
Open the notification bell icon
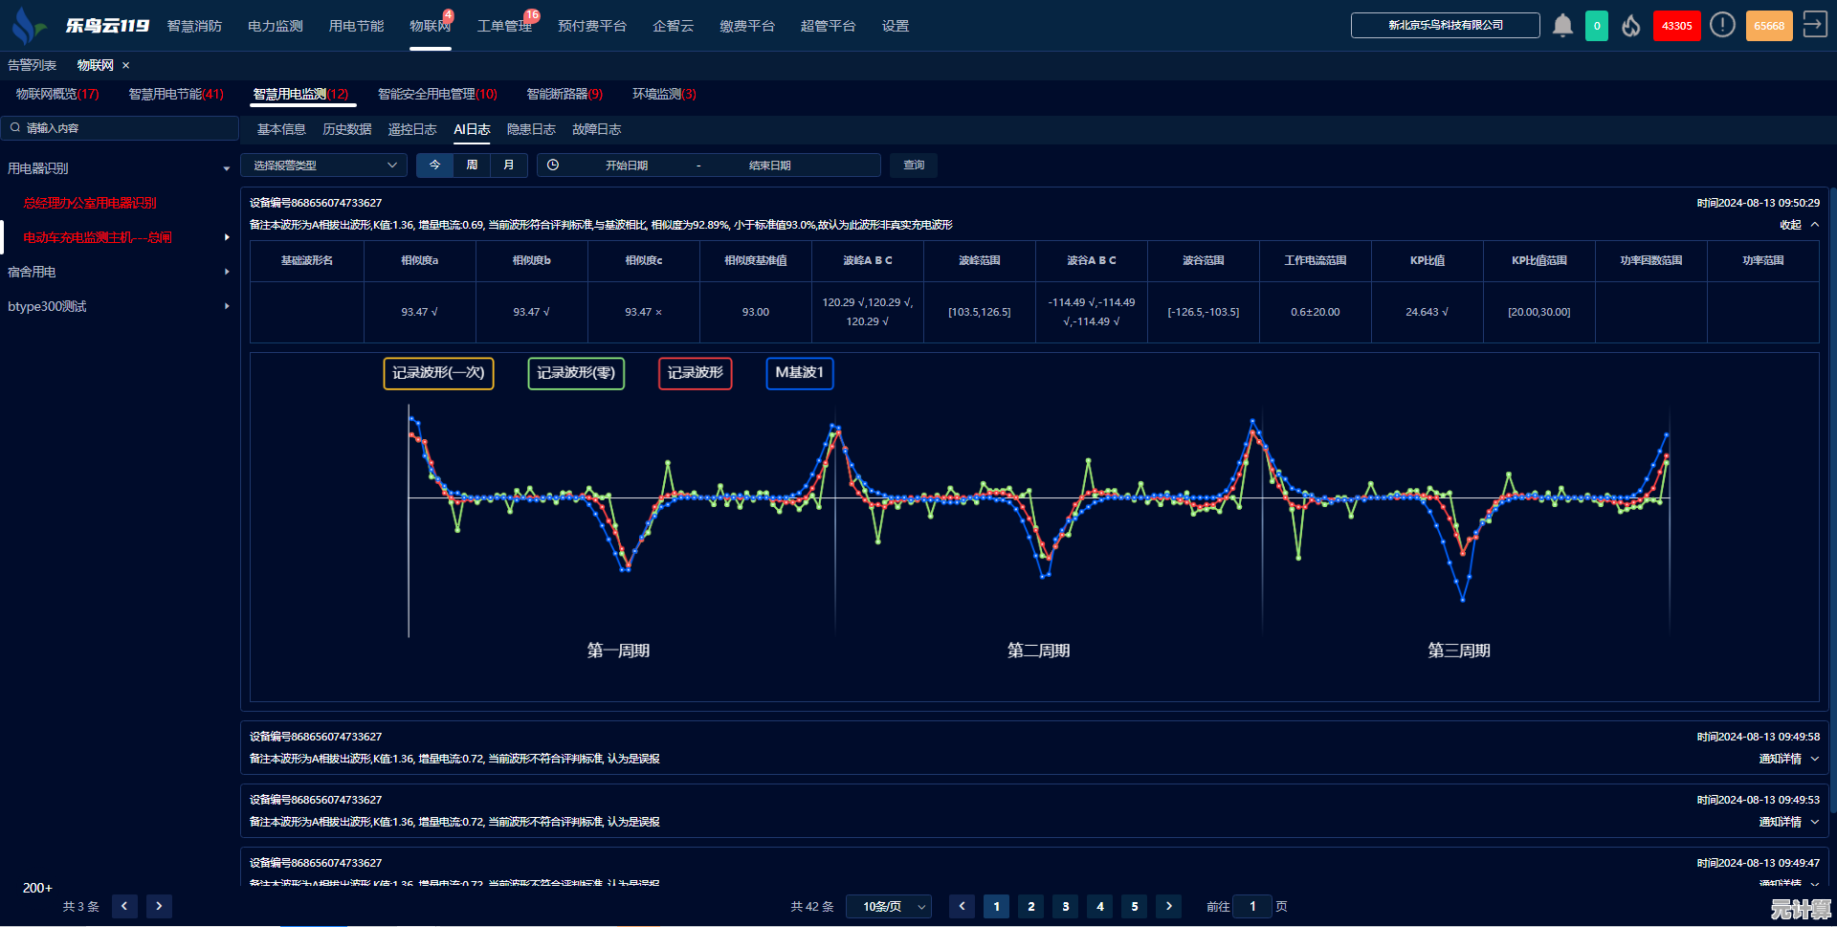[x=1562, y=26]
